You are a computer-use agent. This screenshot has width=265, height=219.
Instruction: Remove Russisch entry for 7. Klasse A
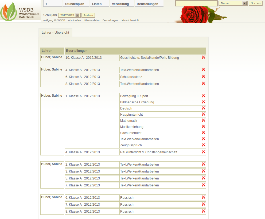point(204,204)
